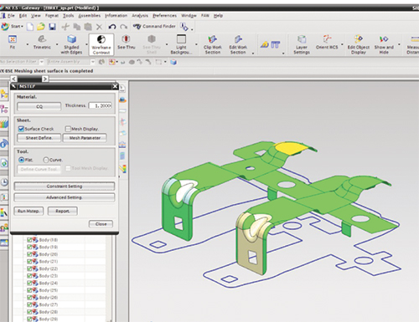Click the Constraint Setting button
Image resolution: width=419 pixels, height=322 pixels.
click(65, 187)
